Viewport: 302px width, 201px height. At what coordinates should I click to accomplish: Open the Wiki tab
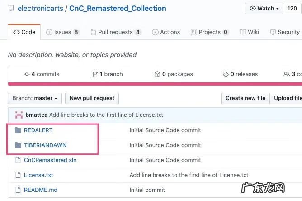[250, 32]
